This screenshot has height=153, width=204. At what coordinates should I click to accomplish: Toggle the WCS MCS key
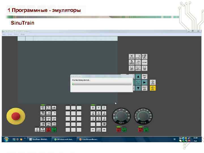[104, 124]
